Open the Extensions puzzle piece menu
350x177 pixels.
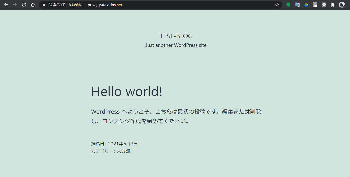point(333,5)
